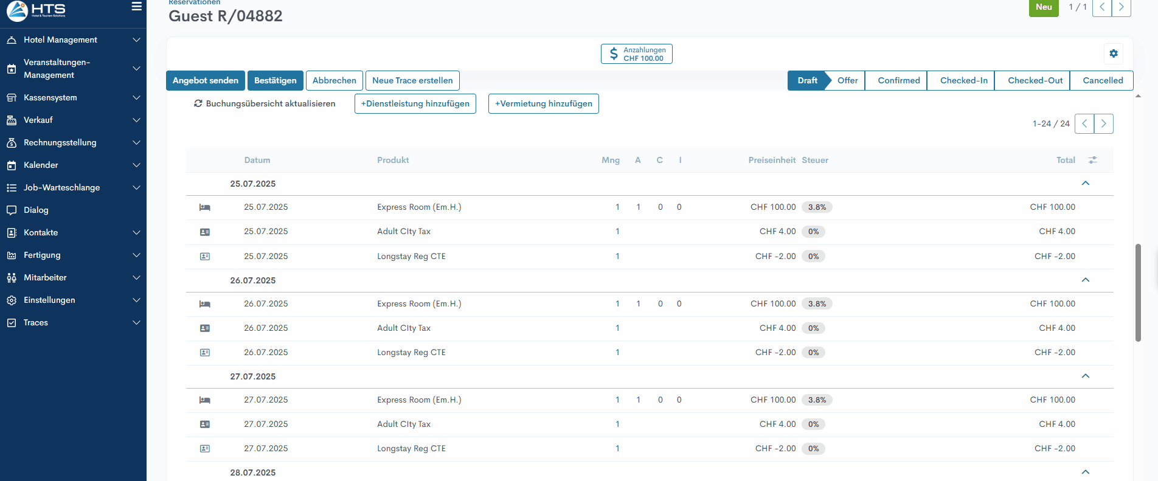Screen dimensions: 1158x481
Task: Click the hamburger menu icon in sidebar header
Action: (136, 7)
